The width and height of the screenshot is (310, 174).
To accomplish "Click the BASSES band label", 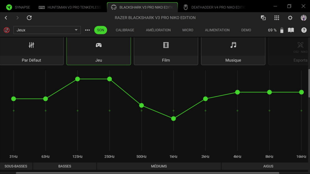I will [x=65, y=166].
